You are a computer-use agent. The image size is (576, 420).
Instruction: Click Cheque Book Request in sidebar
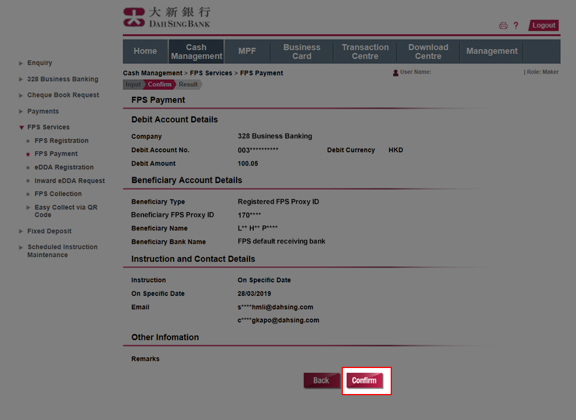[63, 95]
